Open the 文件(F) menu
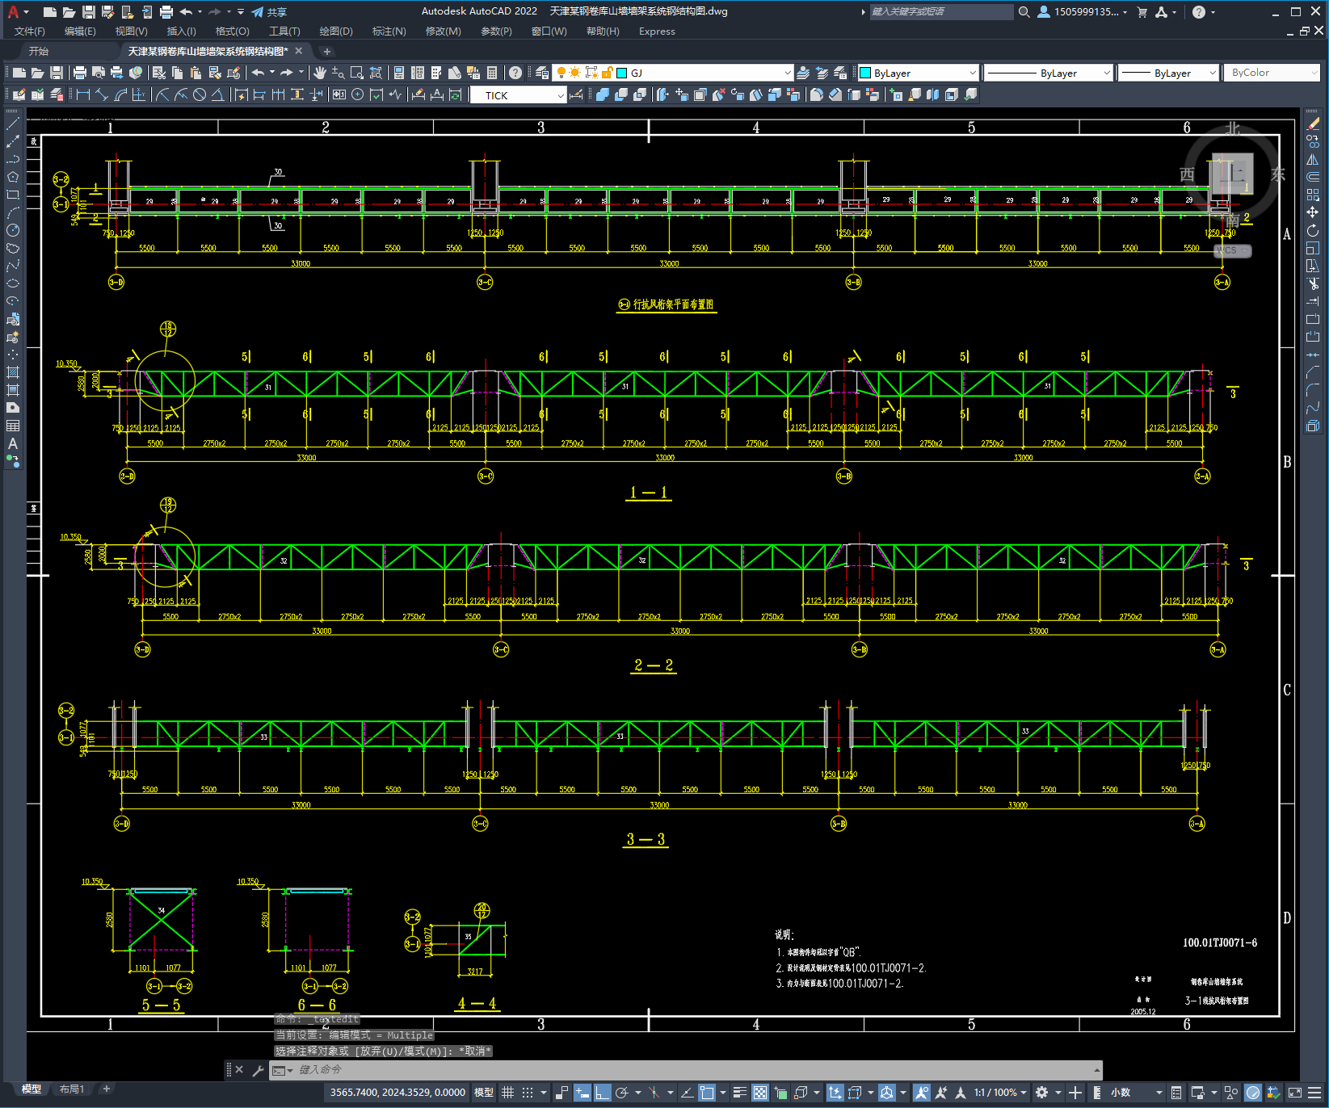 (x=30, y=31)
